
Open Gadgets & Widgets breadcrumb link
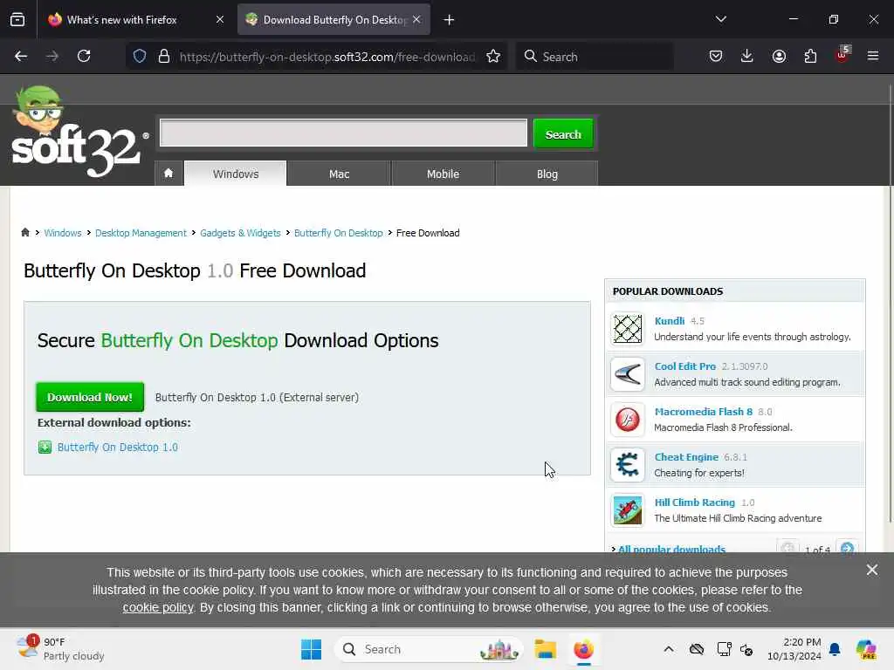240,233
